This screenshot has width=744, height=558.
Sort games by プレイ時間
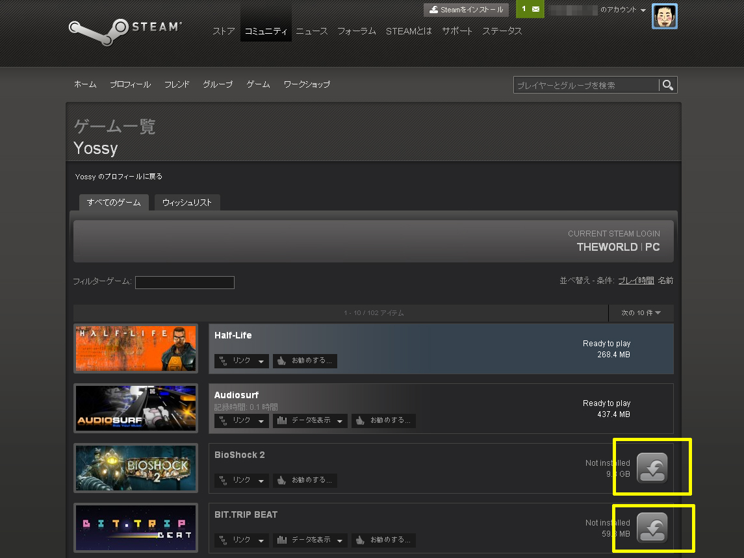tap(636, 281)
